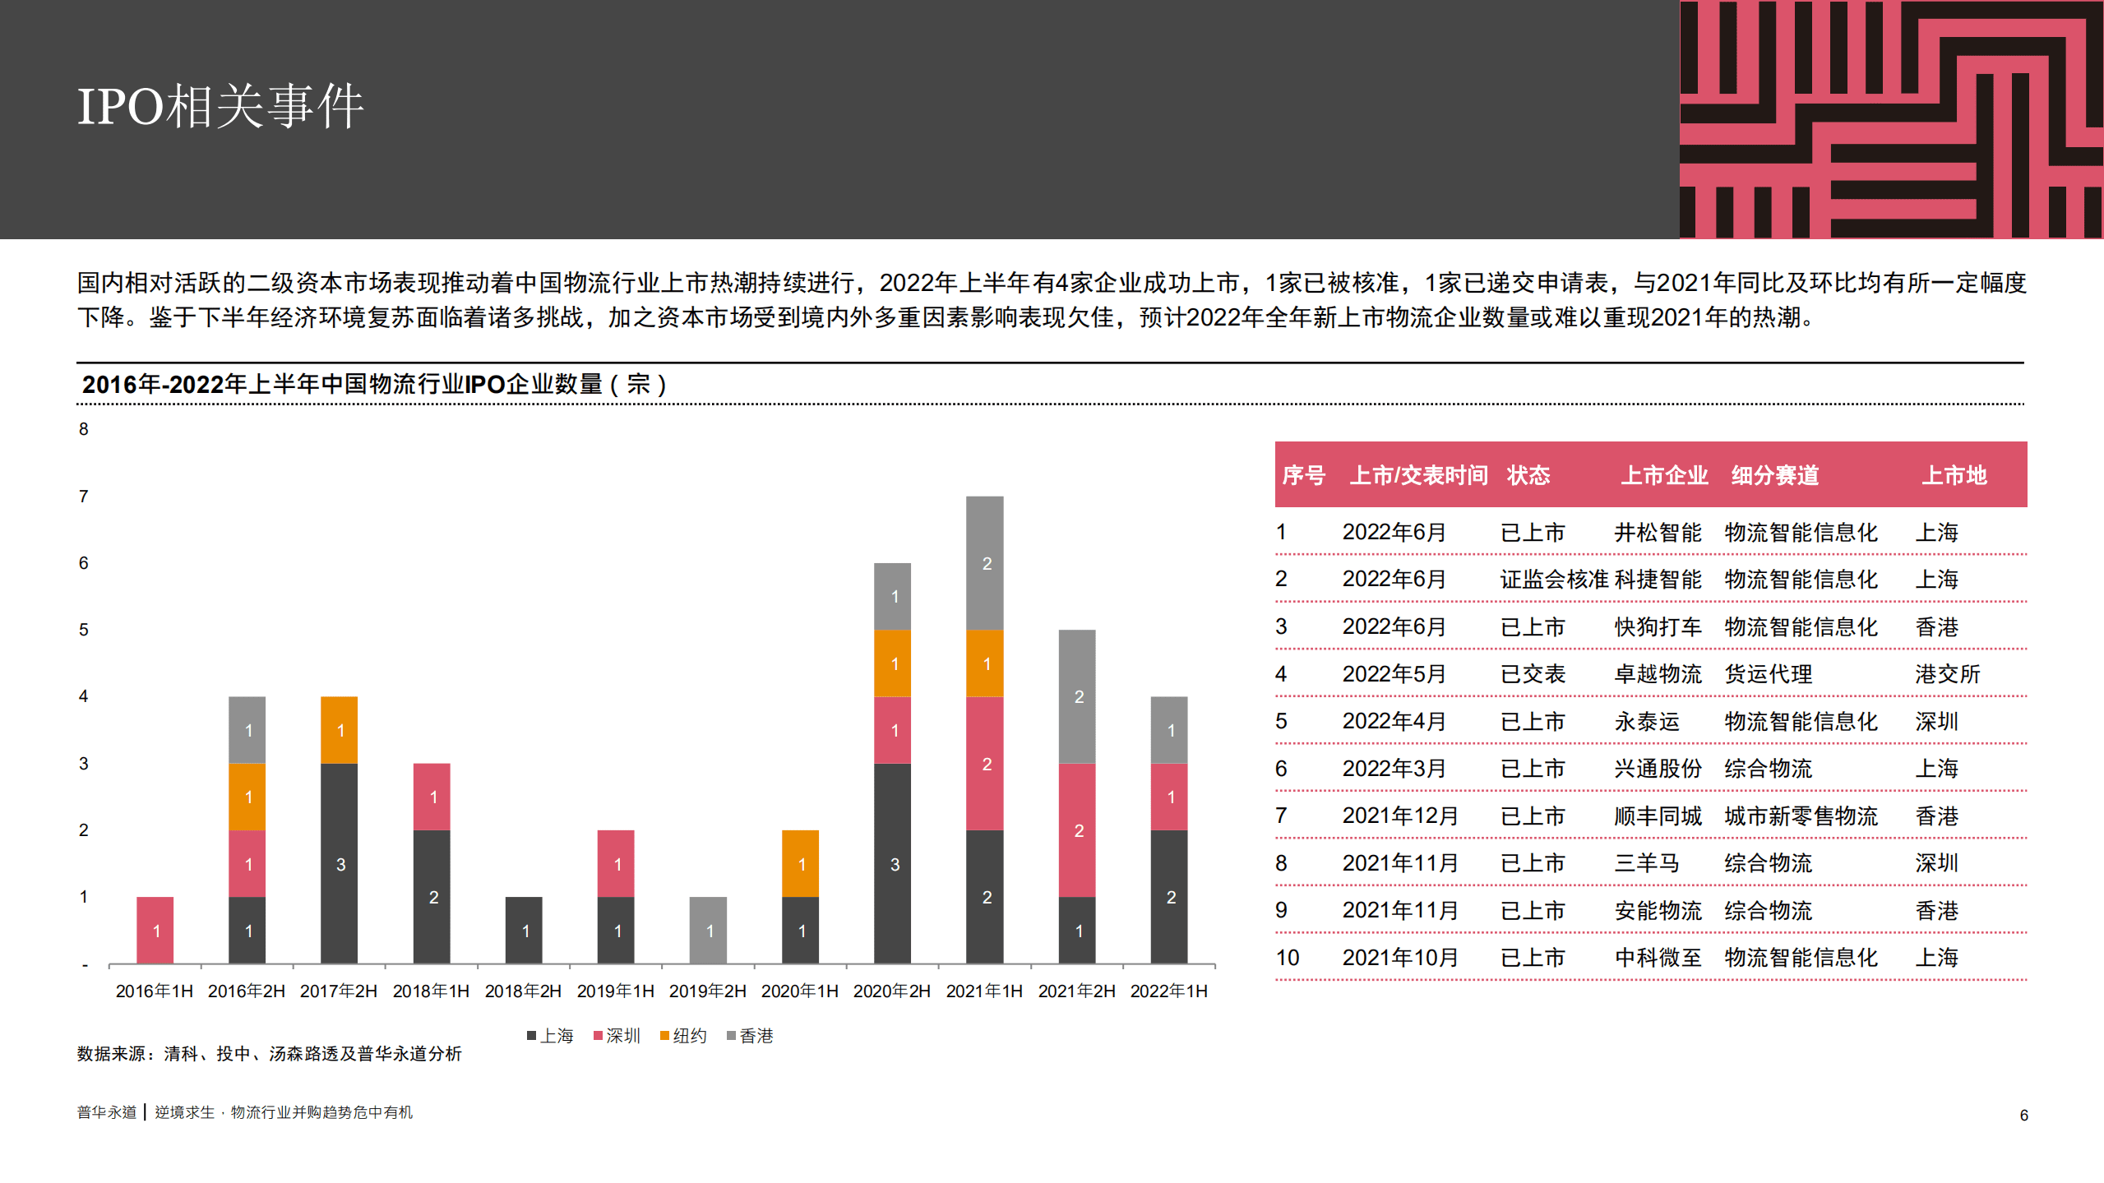Select the 序号 table header
The width and height of the screenshot is (2104, 1183).
point(1303,475)
